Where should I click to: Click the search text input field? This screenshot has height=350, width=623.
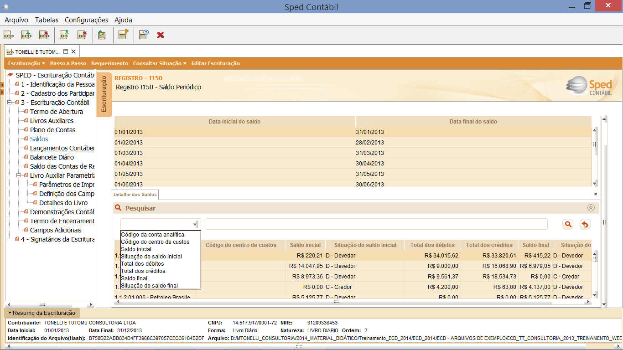click(376, 224)
